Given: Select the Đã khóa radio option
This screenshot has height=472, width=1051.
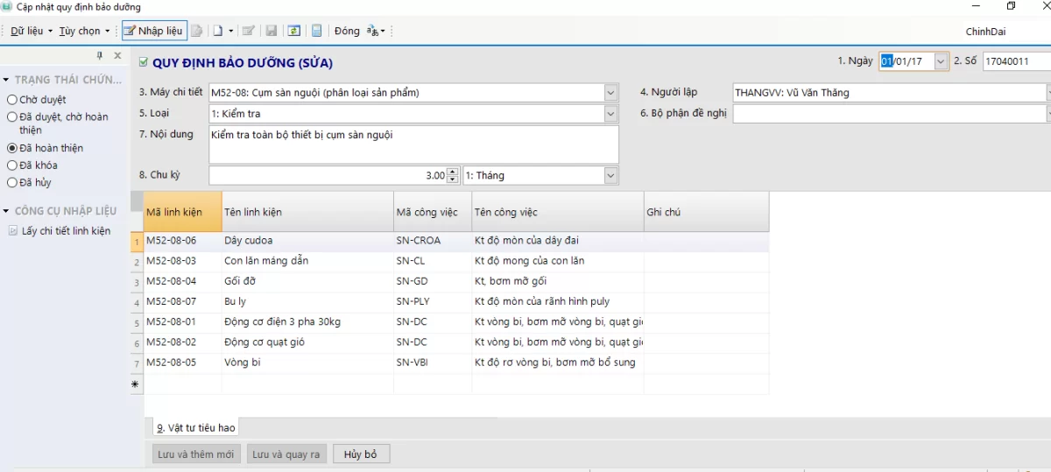Looking at the screenshot, I should pos(12,165).
